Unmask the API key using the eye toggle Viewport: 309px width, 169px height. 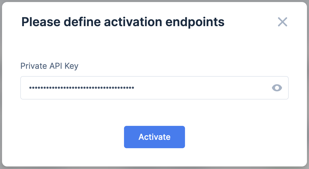click(x=277, y=88)
